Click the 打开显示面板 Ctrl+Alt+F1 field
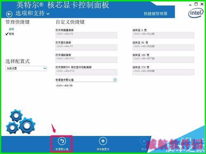This screenshot has height=154, width=206. (86, 47)
